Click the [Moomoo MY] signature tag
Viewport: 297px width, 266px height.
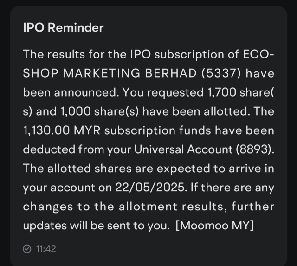[x=214, y=226]
